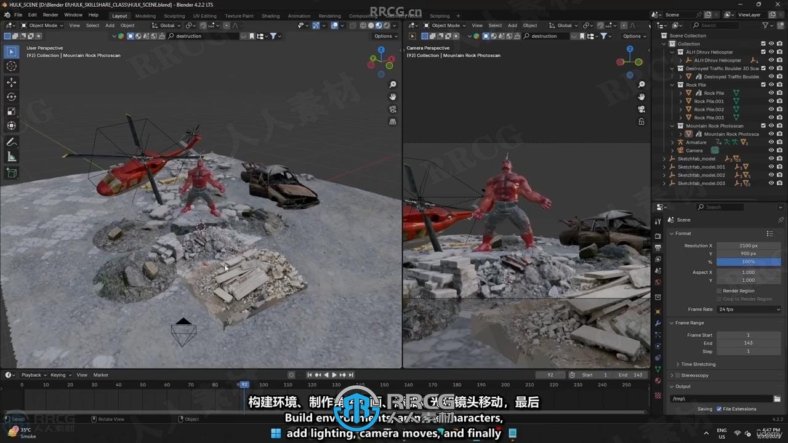Uncheck ALH Dhruv Helicopter collection checkbox
This screenshot has height=443, width=788.
tap(763, 52)
